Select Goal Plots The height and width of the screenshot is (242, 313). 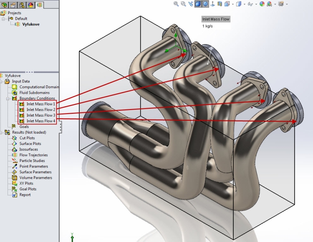(28, 189)
